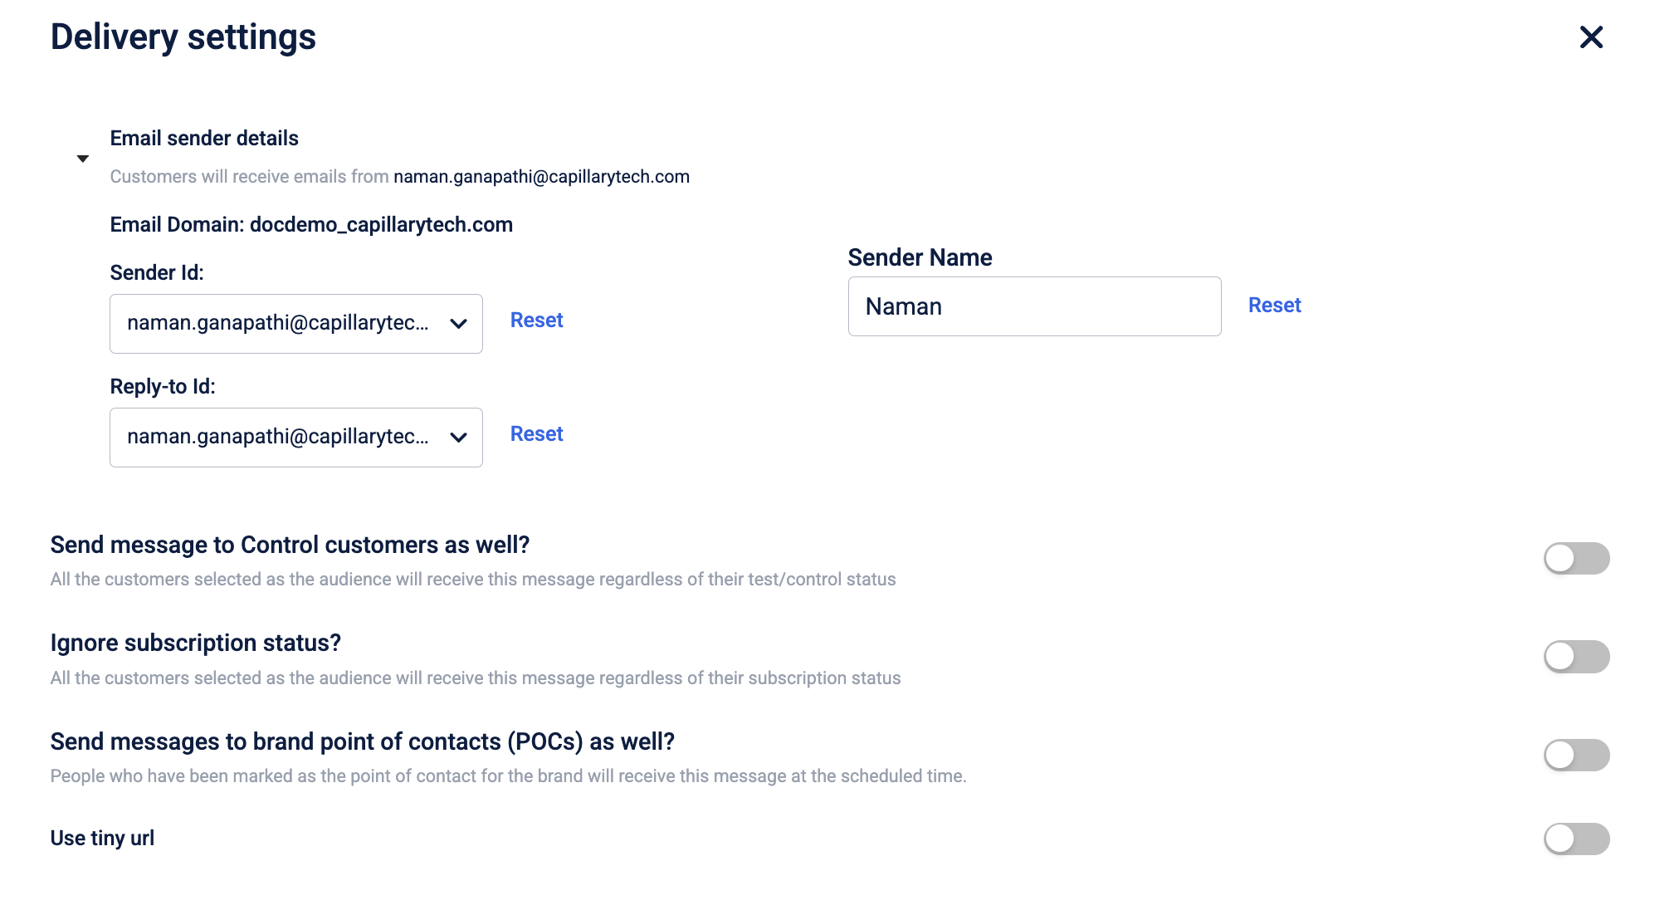The width and height of the screenshot is (1655, 905).
Task: Click the Use tiny url label
Action: point(102,839)
